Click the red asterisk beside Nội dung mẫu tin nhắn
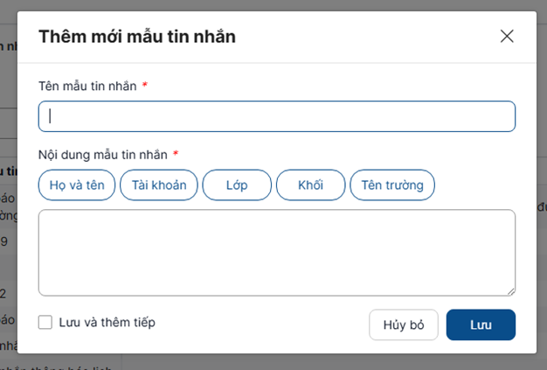The height and width of the screenshot is (370, 547). 176,154
